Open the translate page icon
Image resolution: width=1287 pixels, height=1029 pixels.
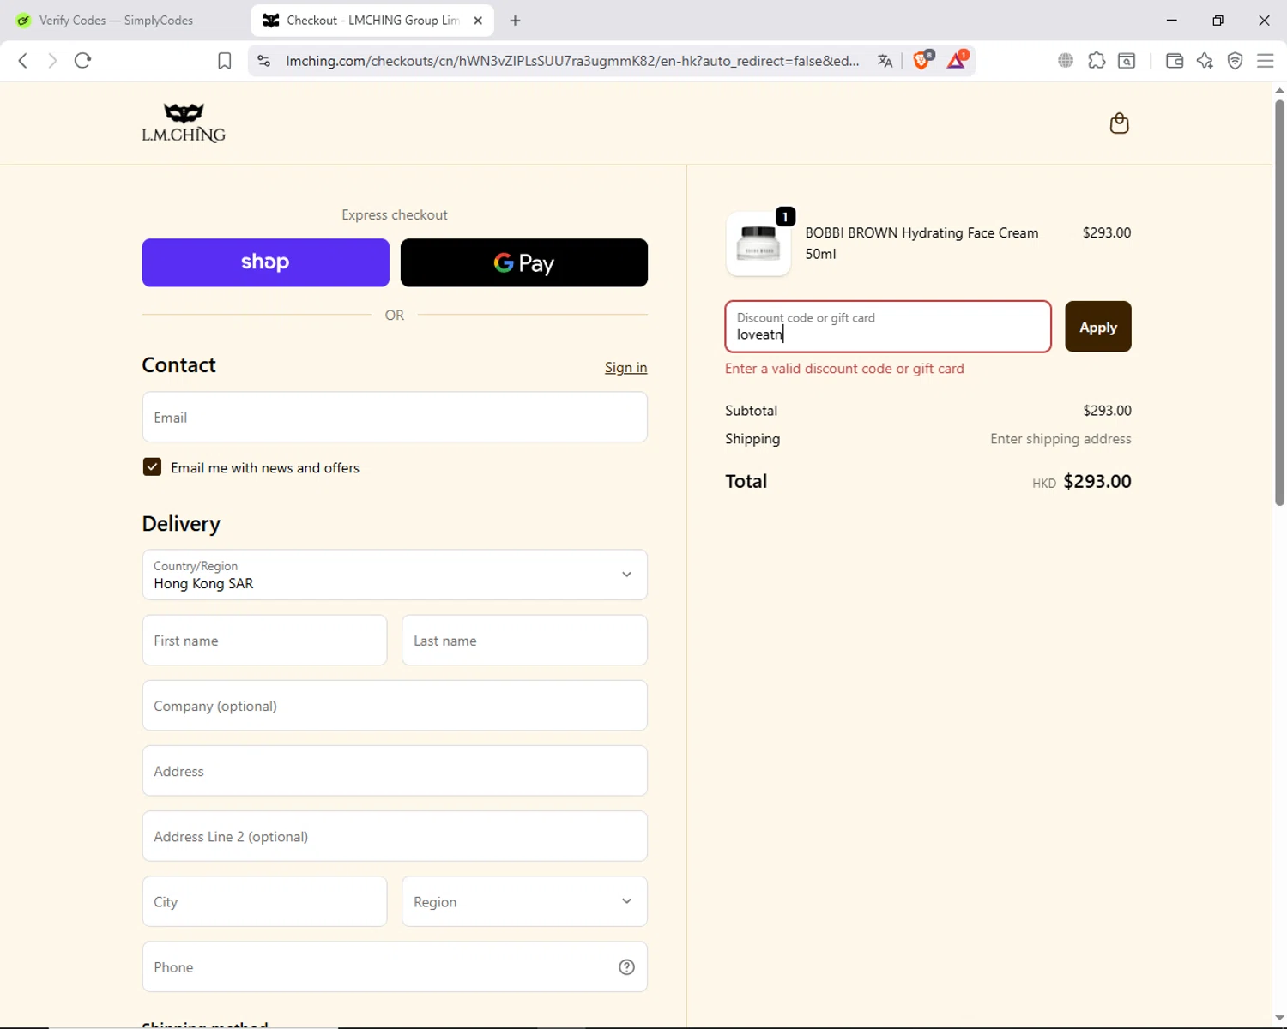[885, 61]
